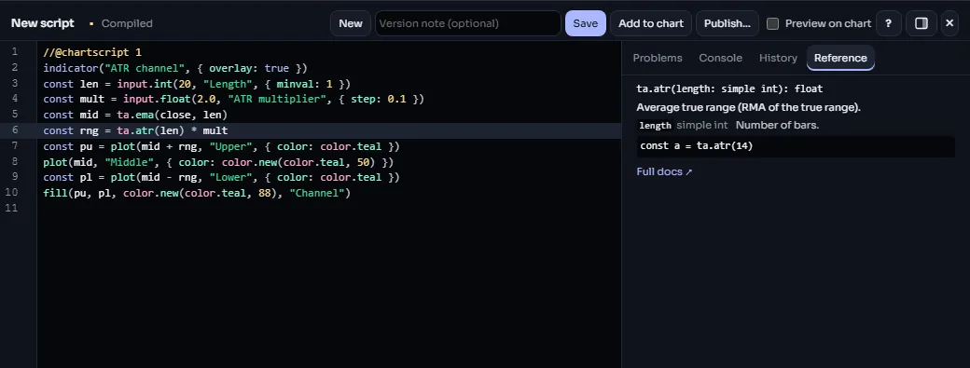
Task: Close the script editor panel
Action: pos(949,23)
